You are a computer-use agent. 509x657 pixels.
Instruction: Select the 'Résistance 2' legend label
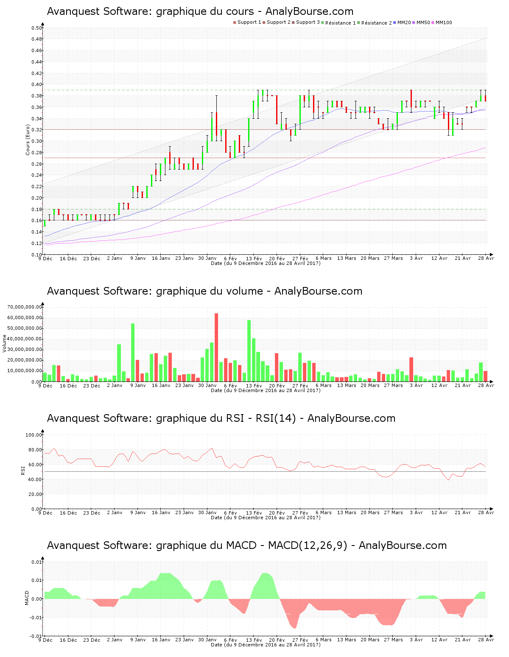click(377, 23)
